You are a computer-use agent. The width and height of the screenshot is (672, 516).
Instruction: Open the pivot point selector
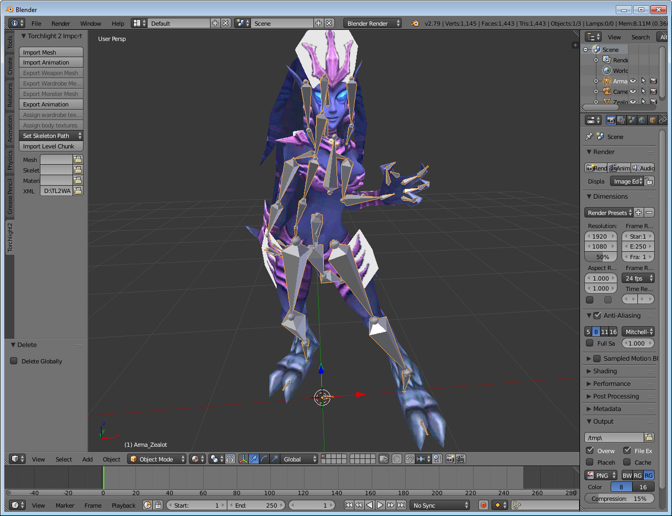point(216,459)
